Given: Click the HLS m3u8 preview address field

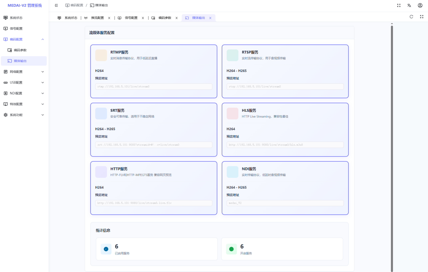Looking at the screenshot, I should [285, 145].
